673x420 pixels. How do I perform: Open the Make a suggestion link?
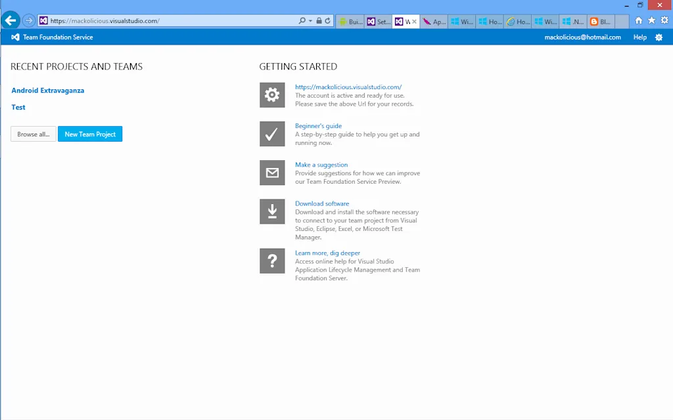tap(321, 165)
